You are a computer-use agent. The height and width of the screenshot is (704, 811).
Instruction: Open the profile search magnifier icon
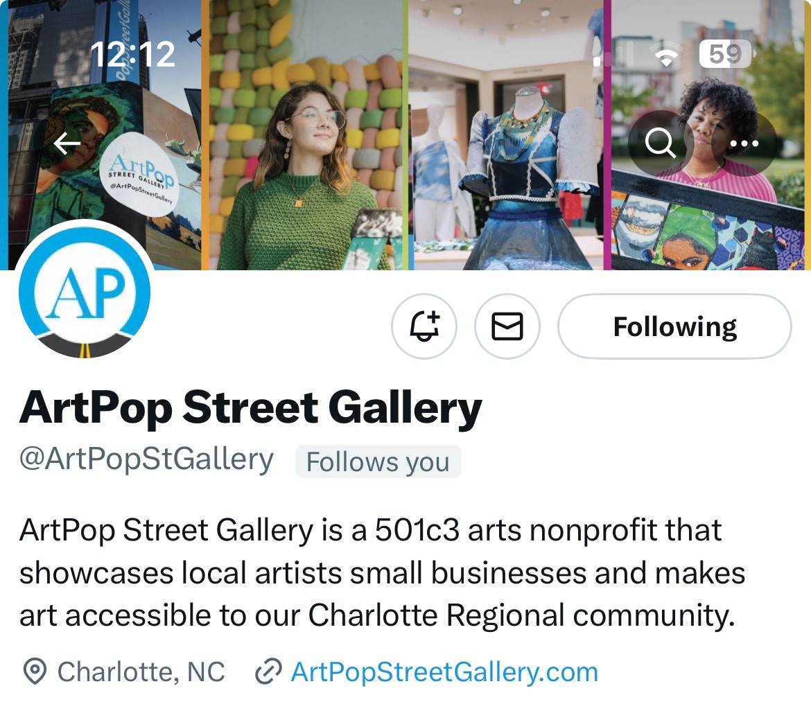pyautogui.click(x=661, y=143)
